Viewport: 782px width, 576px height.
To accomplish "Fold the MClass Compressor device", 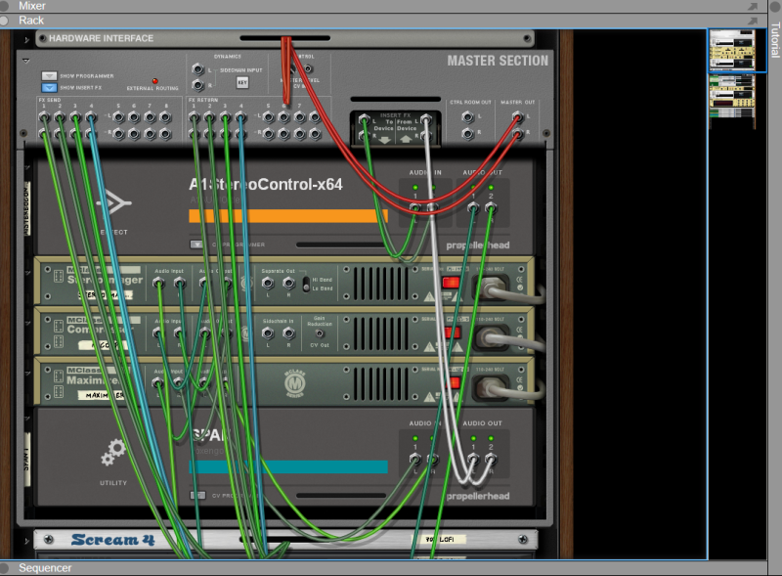I will tap(28, 323).
